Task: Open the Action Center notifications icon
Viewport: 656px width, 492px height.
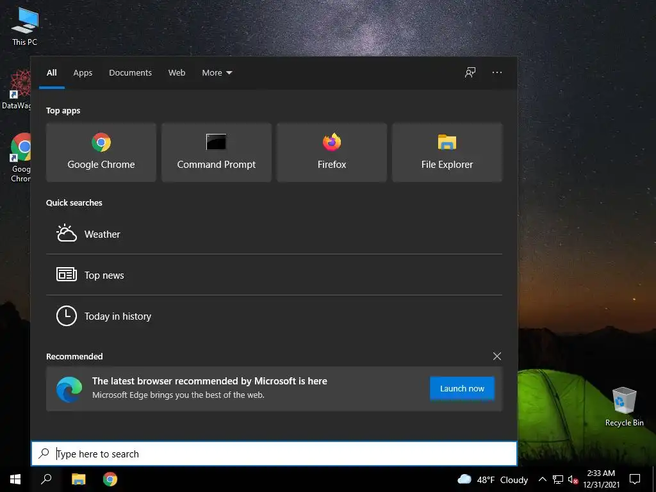Action: 635,479
